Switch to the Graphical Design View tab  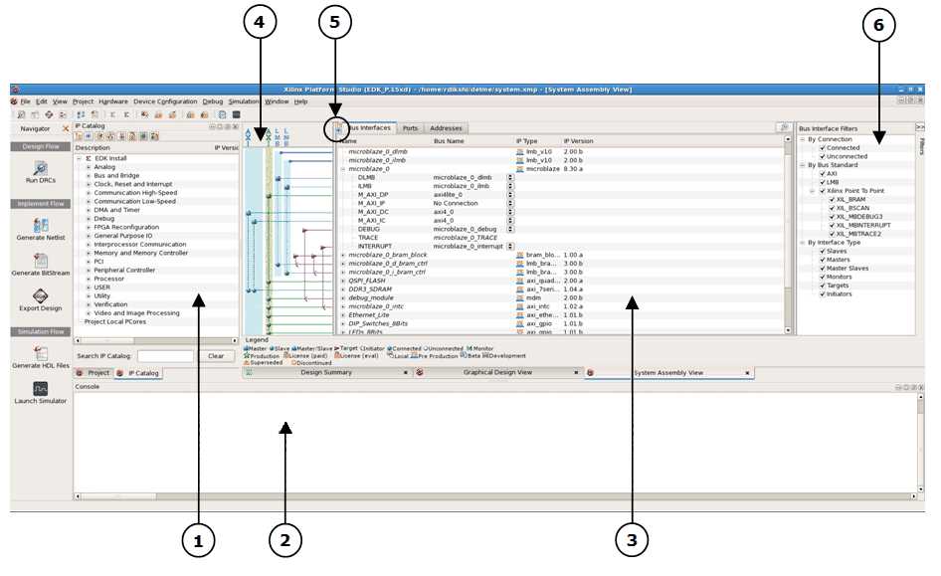[497, 373]
